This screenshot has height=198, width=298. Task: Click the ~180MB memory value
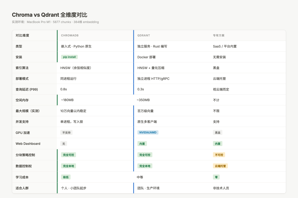click(67, 100)
